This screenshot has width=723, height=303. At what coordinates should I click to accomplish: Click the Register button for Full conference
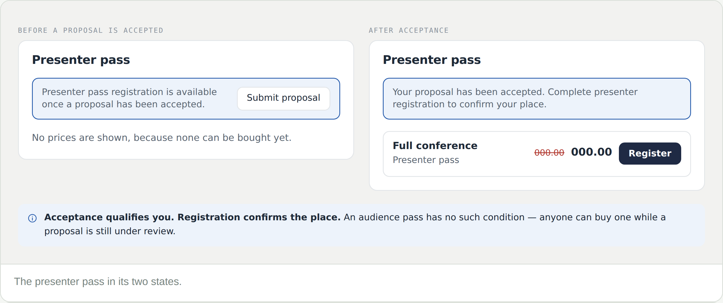tap(650, 153)
